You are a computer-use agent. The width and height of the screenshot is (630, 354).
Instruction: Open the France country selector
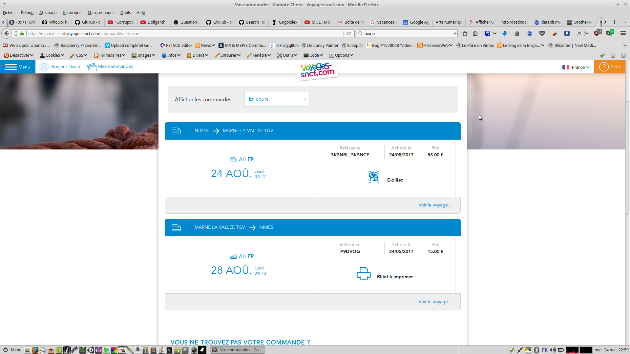[577, 67]
